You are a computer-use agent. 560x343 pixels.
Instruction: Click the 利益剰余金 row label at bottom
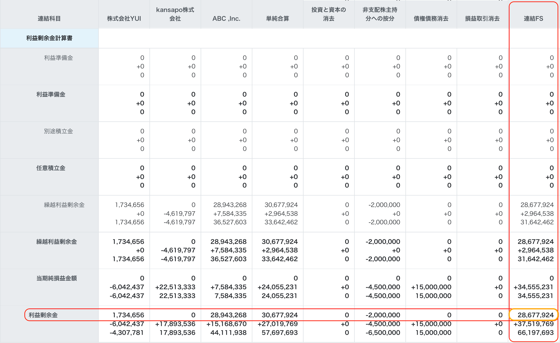coord(43,315)
